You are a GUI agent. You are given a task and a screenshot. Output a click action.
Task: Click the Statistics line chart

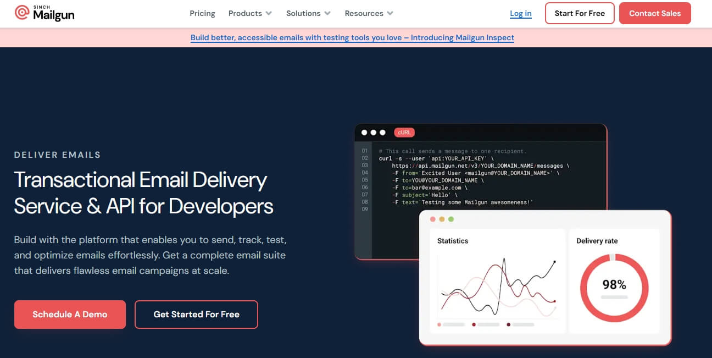pyautogui.click(x=498, y=286)
